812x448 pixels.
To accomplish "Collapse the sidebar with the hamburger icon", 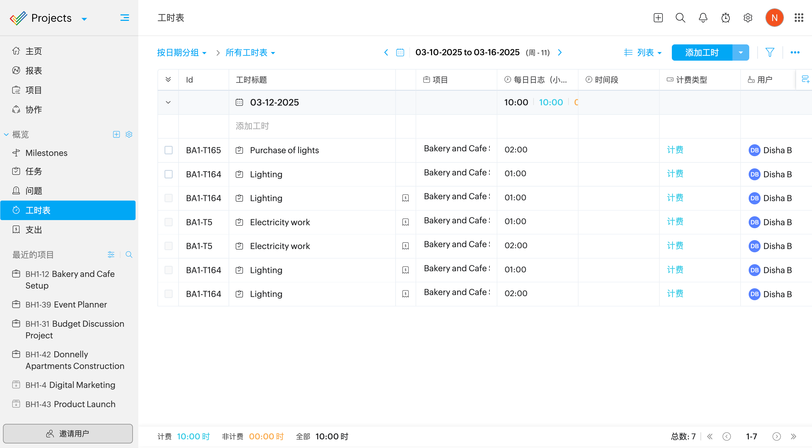I will pos(124,18).
